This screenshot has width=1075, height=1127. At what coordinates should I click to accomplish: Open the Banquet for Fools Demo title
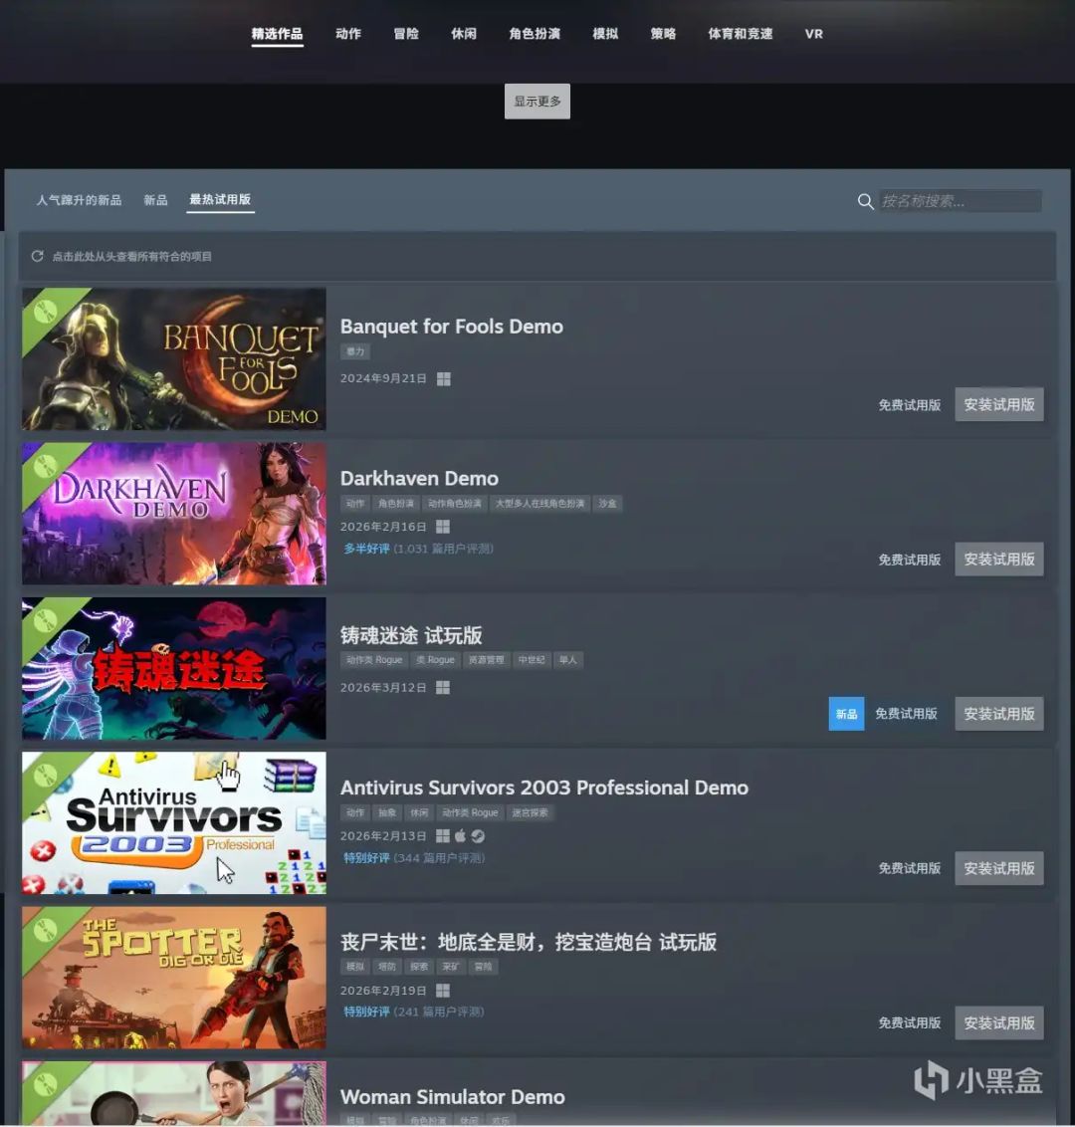pos(451,327)
